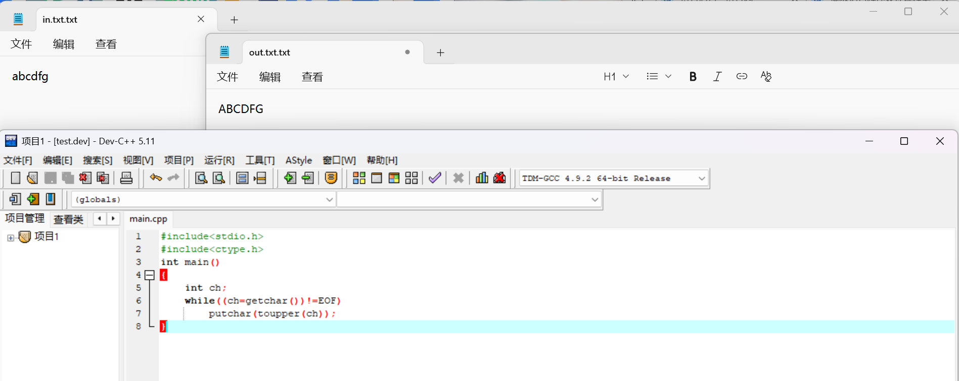Click the Run icon window symbol
Viewport: 959px width, 381px height.
tap(377, 178)
